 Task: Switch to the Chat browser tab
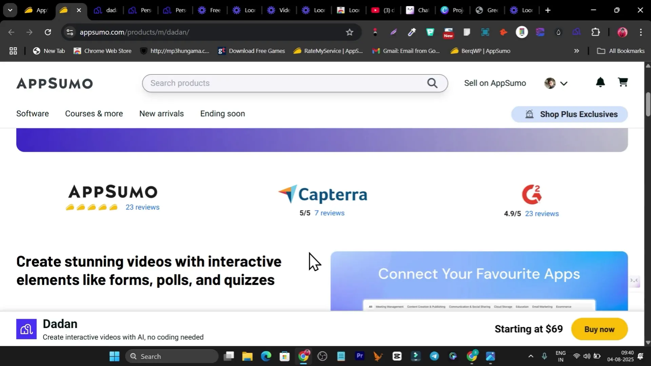click(x=417, y=10)
